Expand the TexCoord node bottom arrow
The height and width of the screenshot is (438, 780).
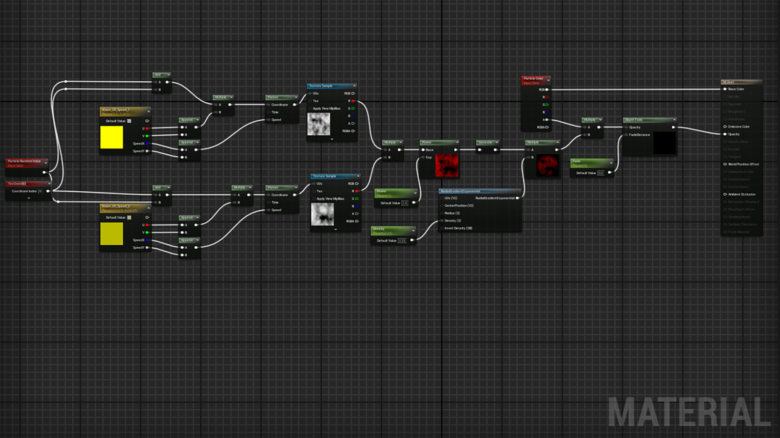point(28,198)
